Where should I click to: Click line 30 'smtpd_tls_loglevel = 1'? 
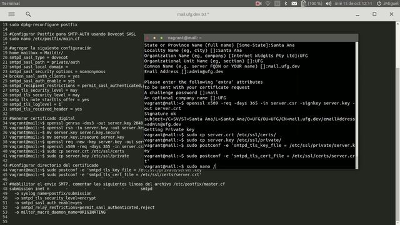35,104
